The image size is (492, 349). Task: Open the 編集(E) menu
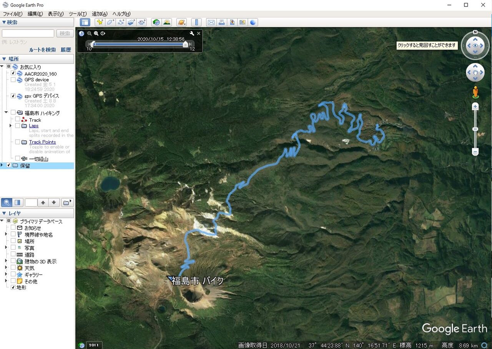(35, 14)
